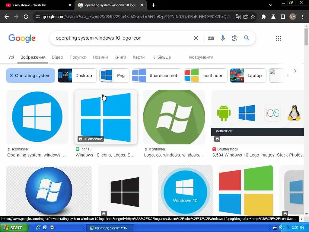
Task: Open the 'Operating system, windows' Iconfinder link
Action: 37,155
